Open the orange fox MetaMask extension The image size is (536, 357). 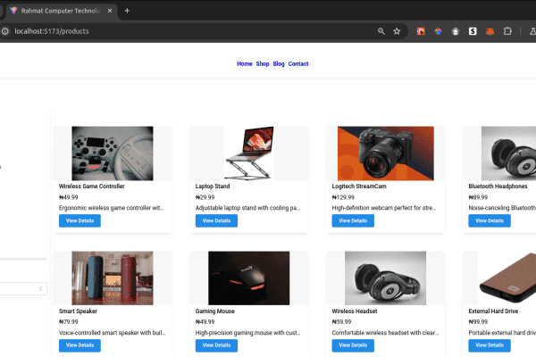(490, 31)
